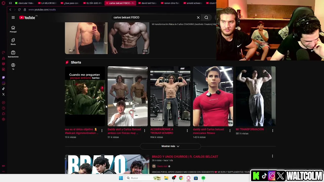Open Principal in the YouTube sidebar
324x182 pixels.
tap(13, 29)
